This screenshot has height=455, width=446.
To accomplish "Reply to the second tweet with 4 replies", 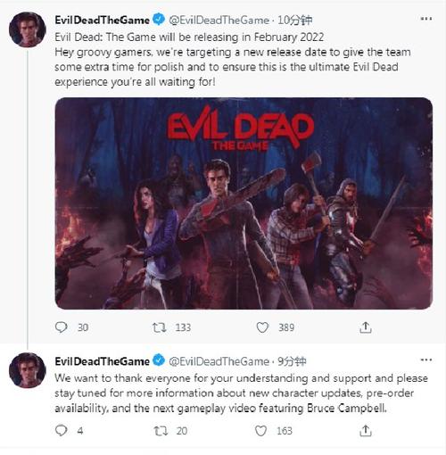I will point(62,430).
